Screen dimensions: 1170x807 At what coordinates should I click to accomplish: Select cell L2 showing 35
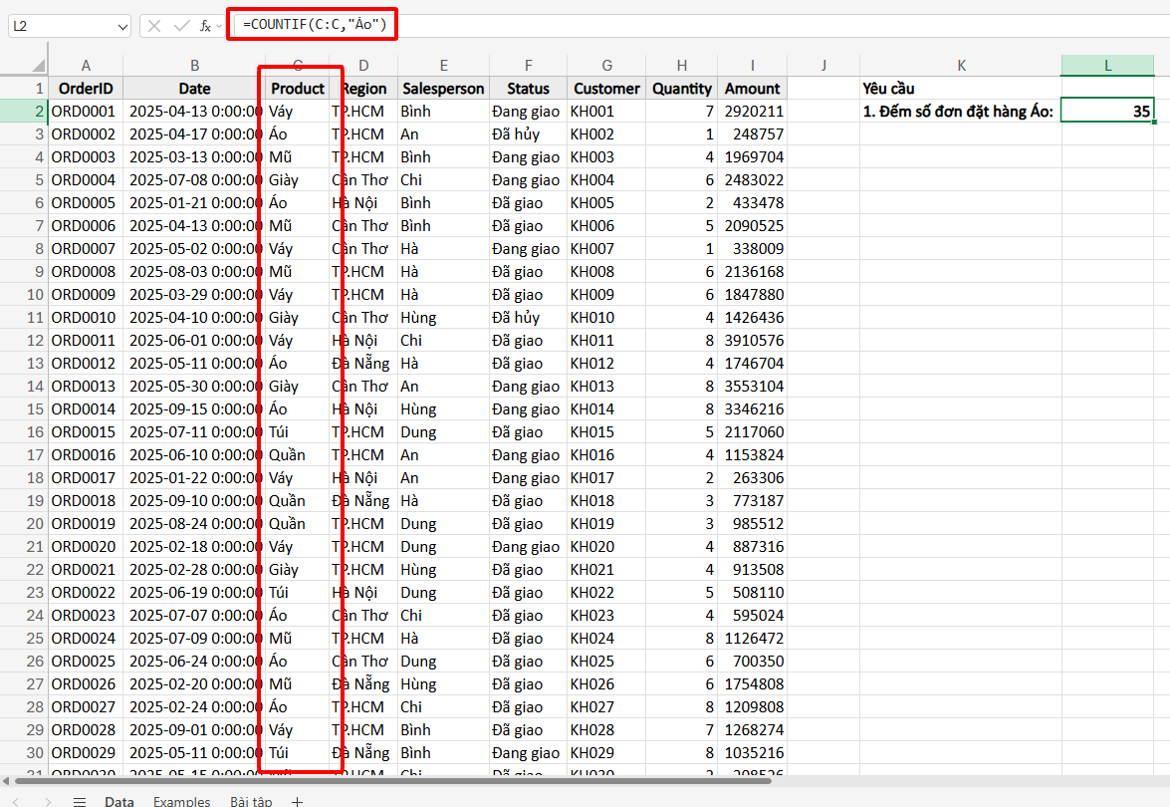1107,112
